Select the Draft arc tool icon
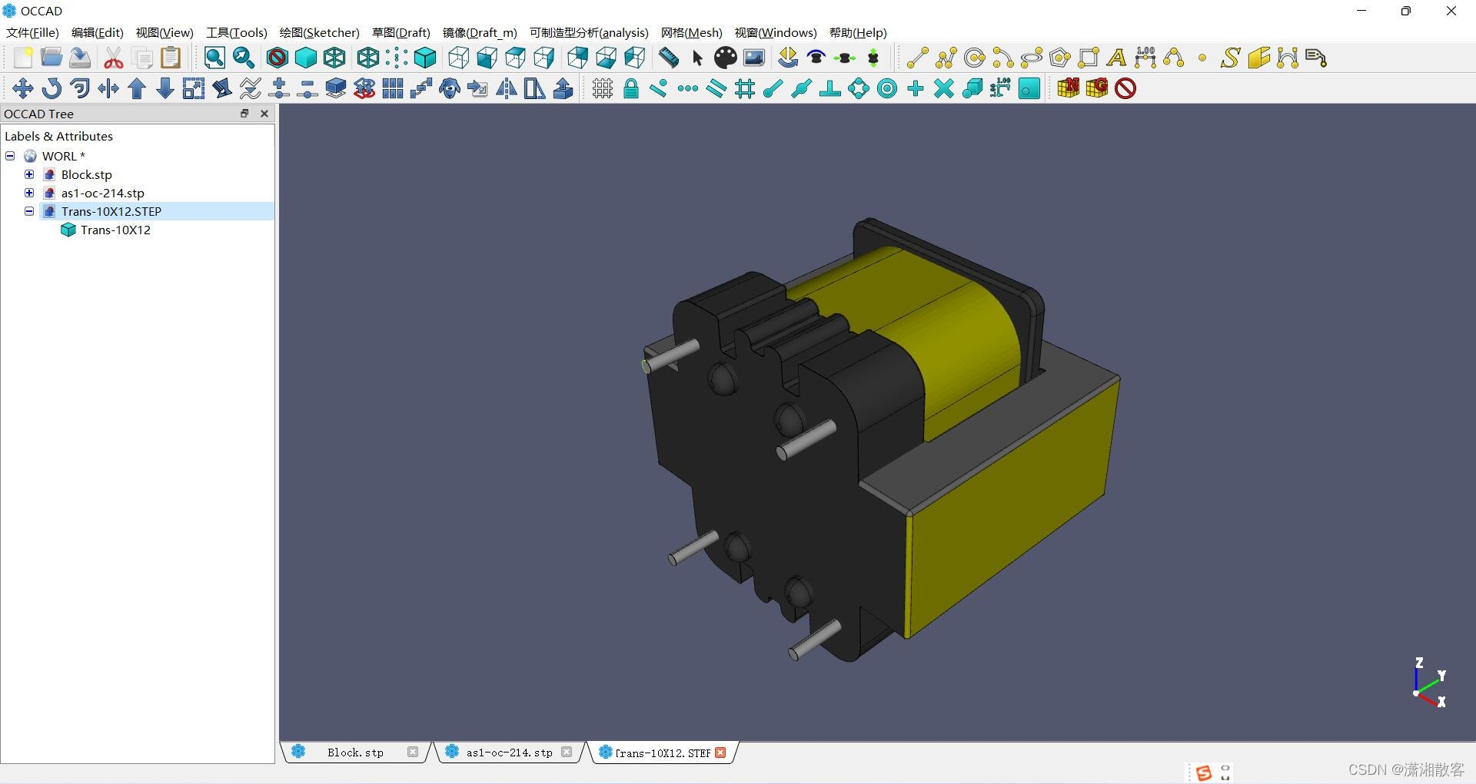The image size is (1476, 784). click(1003, 58)
